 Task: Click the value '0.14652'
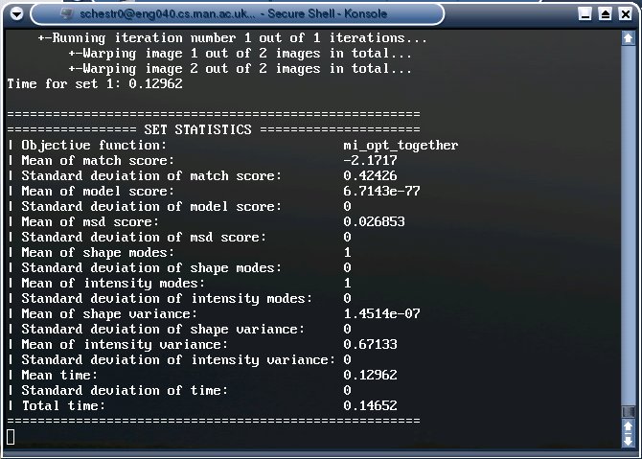point(371,406)
